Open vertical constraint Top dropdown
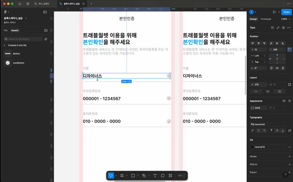Screen dimensions: 293x182 click(x=258, y=62)
